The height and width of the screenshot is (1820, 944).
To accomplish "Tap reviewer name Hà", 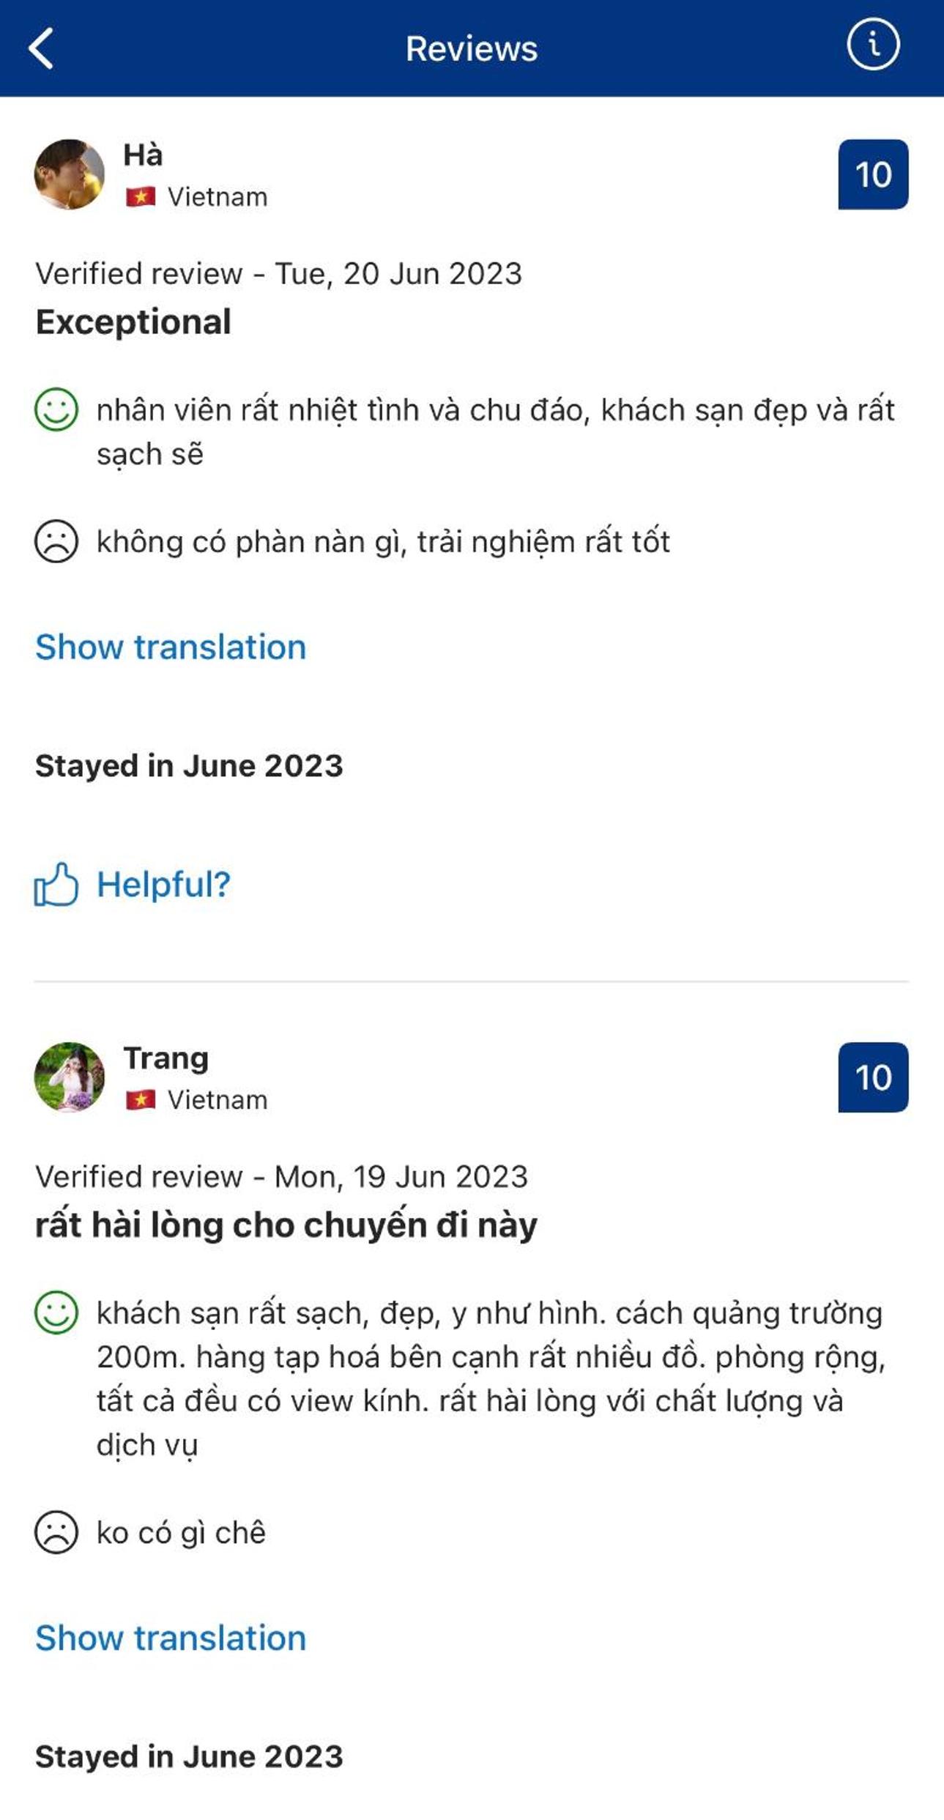I will pos(143,155).
